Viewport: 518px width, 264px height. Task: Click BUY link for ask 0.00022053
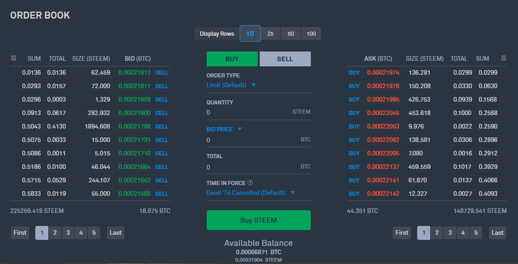coord(354,126)
